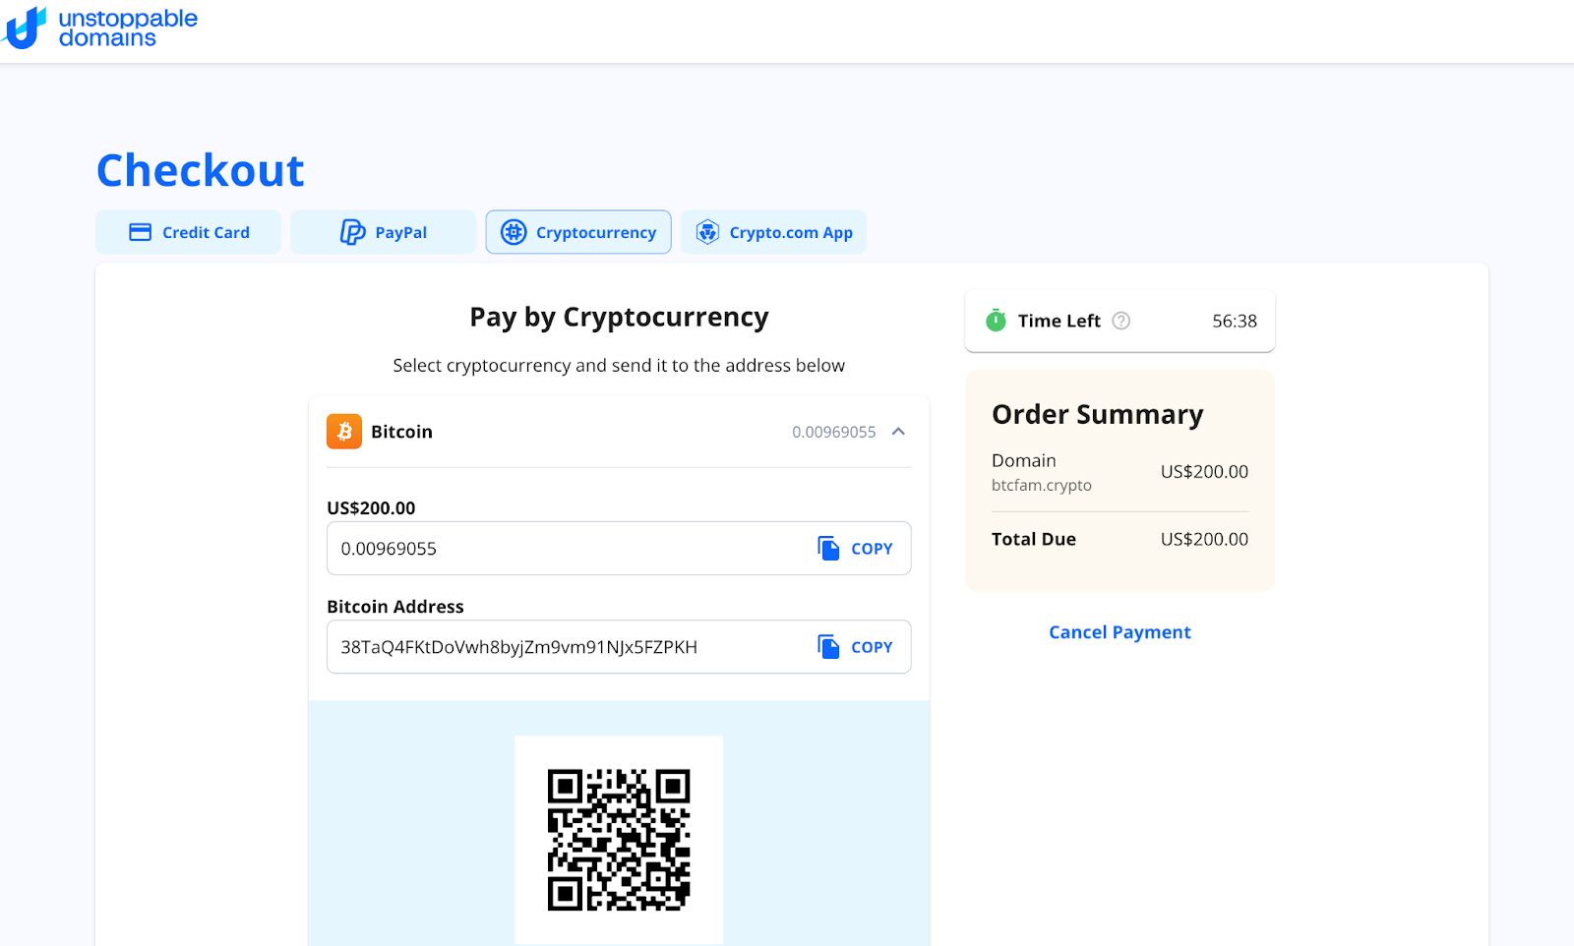Collapse the Bitcoin section with the chevron

tap(898, 432)
